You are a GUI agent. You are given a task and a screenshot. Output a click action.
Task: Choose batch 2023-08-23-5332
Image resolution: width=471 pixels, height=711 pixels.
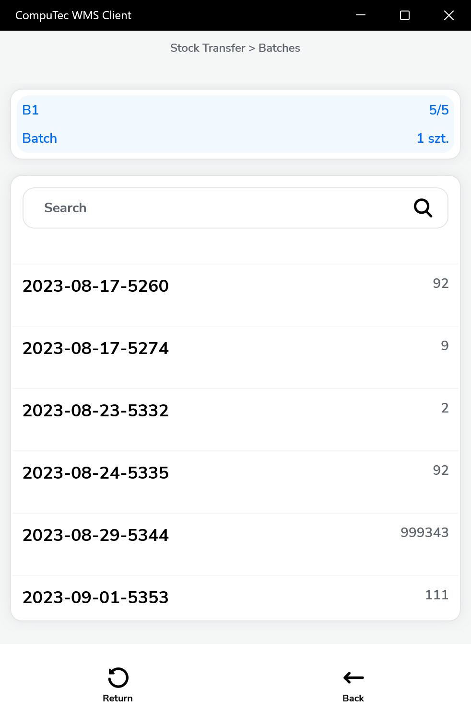click(x=95, y=411)
